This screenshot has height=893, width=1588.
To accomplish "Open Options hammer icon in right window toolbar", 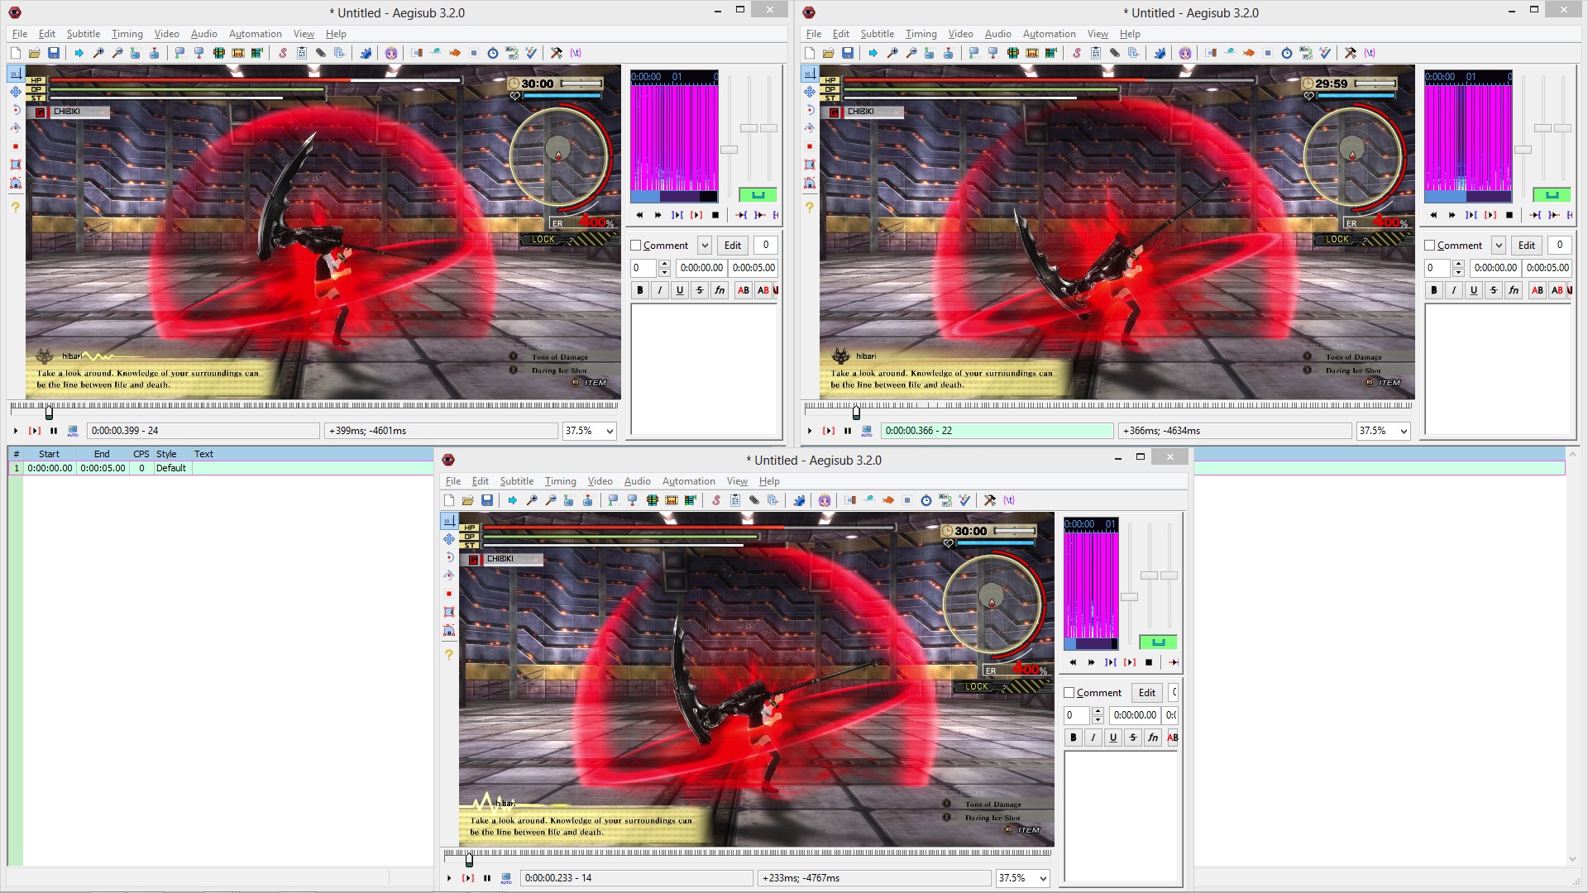I will click(x=1350, y=53).
